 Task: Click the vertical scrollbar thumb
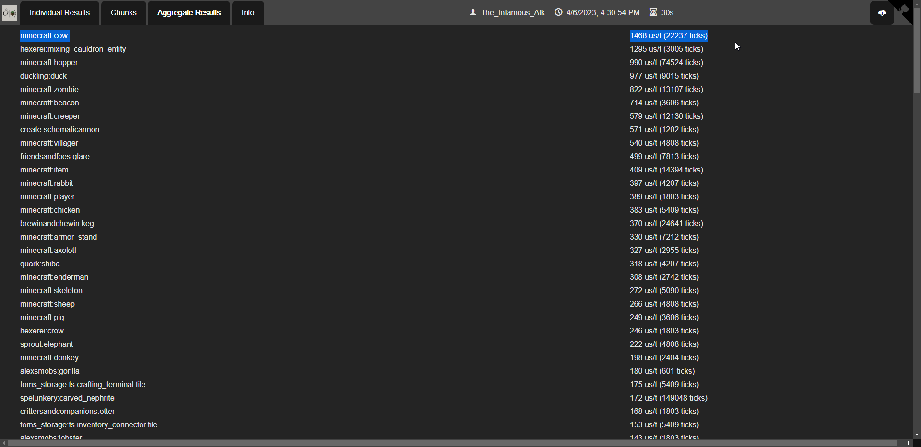[x=917, y=50]
